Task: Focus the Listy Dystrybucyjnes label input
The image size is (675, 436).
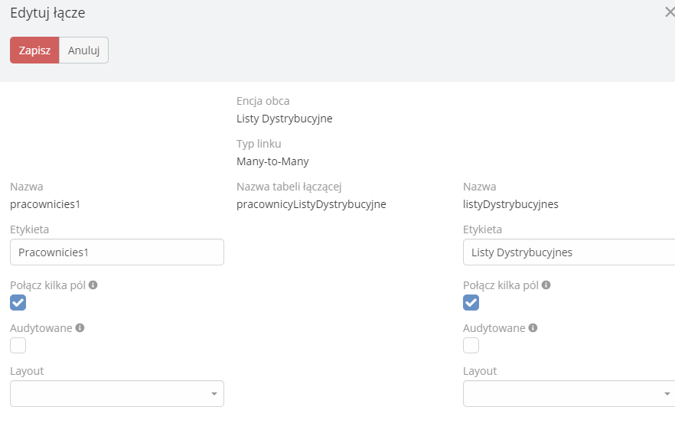Action: tap(568, 252)
